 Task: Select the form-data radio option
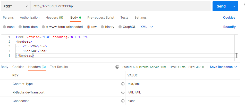click(x=20, y=27)
